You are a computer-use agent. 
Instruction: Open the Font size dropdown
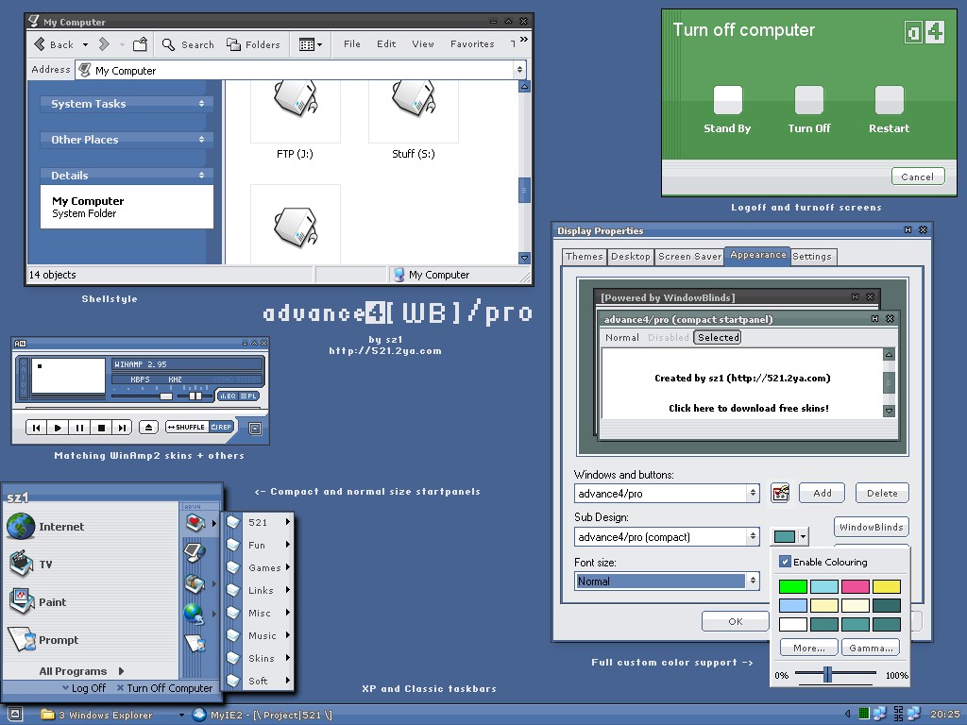(x=752, y=581)
